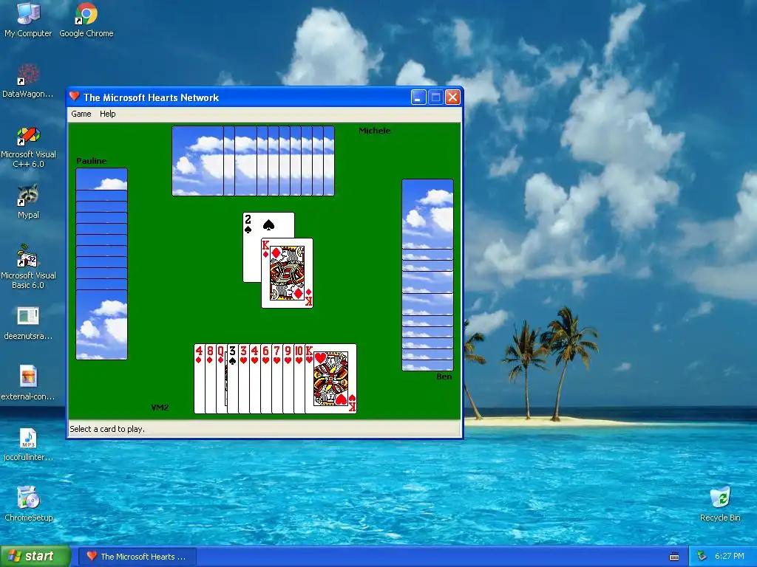Select the 9 of hearts card

288,379
